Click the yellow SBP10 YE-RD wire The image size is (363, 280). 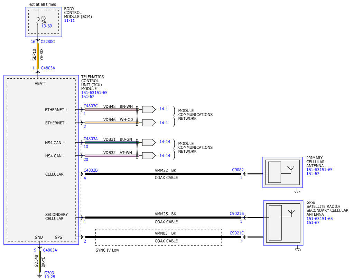(38, 56)
